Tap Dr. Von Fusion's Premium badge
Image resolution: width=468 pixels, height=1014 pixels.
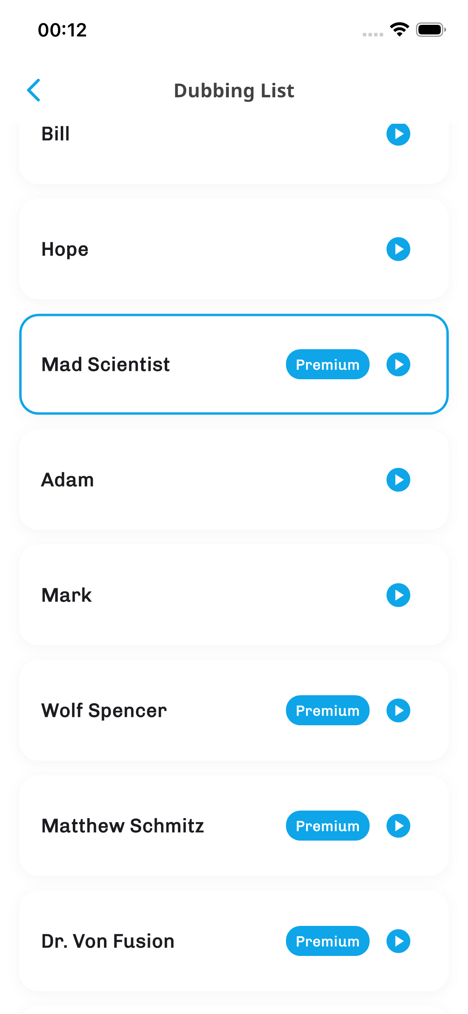coord(327,941)
